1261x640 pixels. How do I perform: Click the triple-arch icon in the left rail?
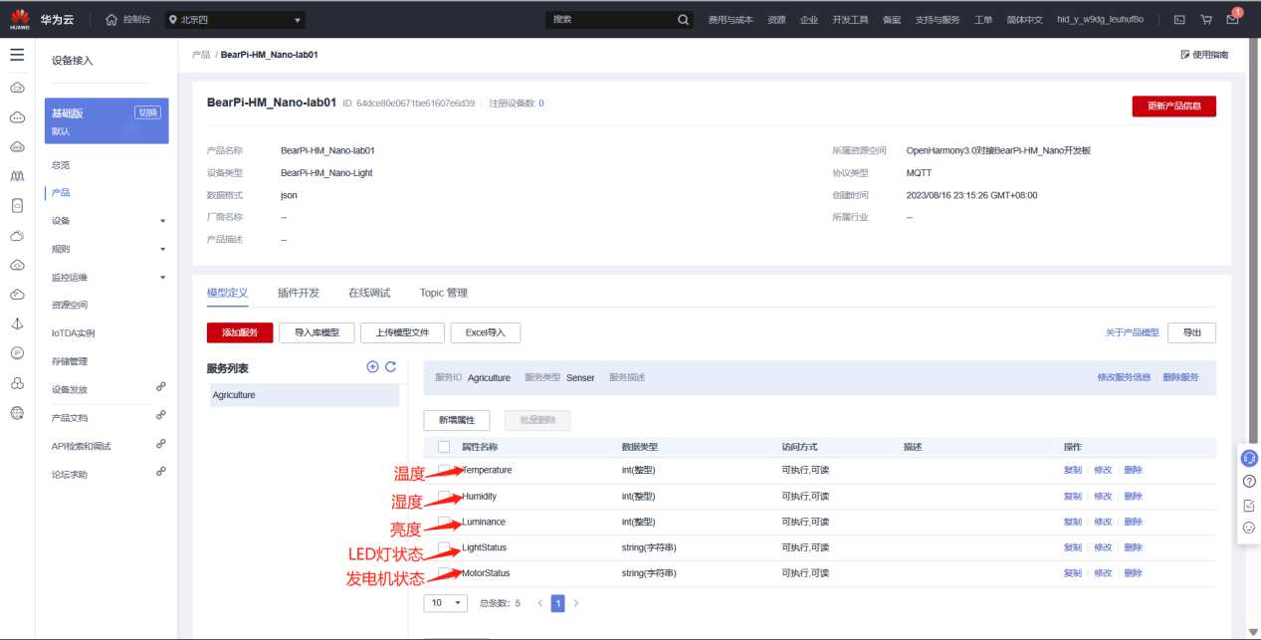pos(17,176)
